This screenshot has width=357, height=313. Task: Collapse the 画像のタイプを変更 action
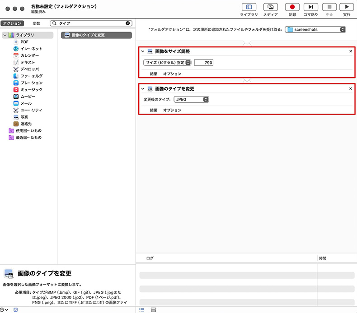point(143,89)
